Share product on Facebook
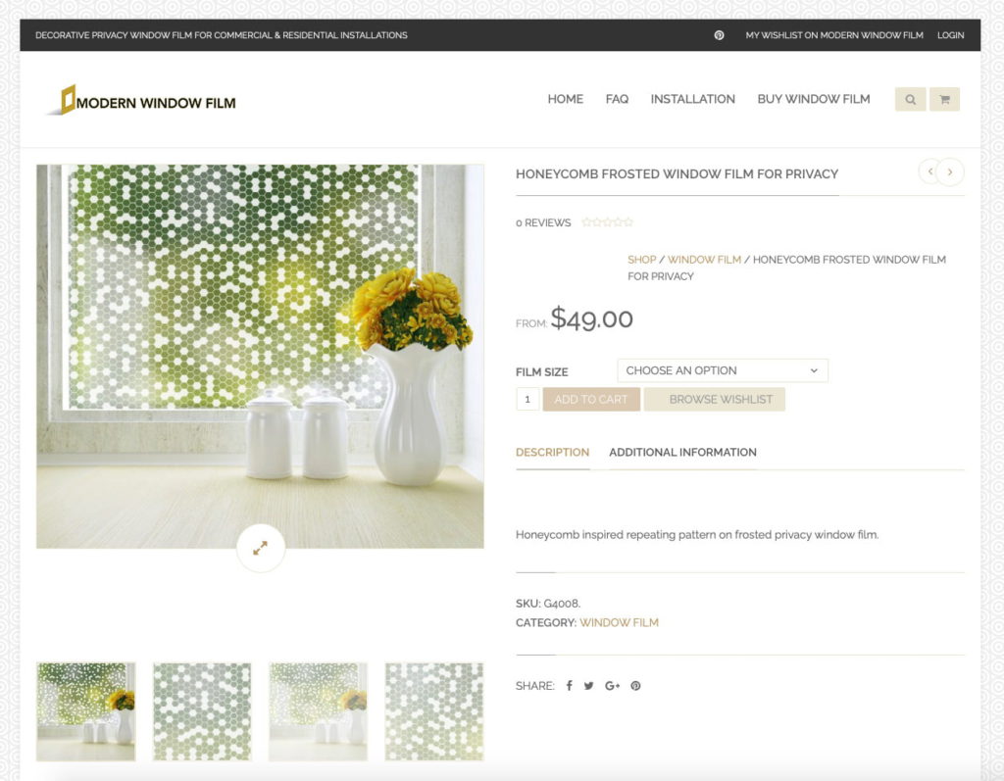The width and height of the screenshot is (1004, 781). coord(569,686)
